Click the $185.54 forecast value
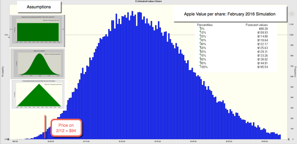 point(263,67)
